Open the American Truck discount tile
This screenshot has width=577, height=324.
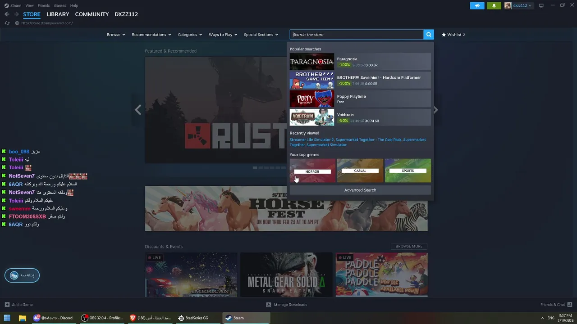click(191, 274)
